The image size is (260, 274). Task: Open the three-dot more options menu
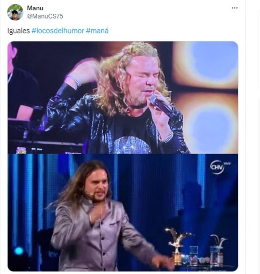point(235,8)
